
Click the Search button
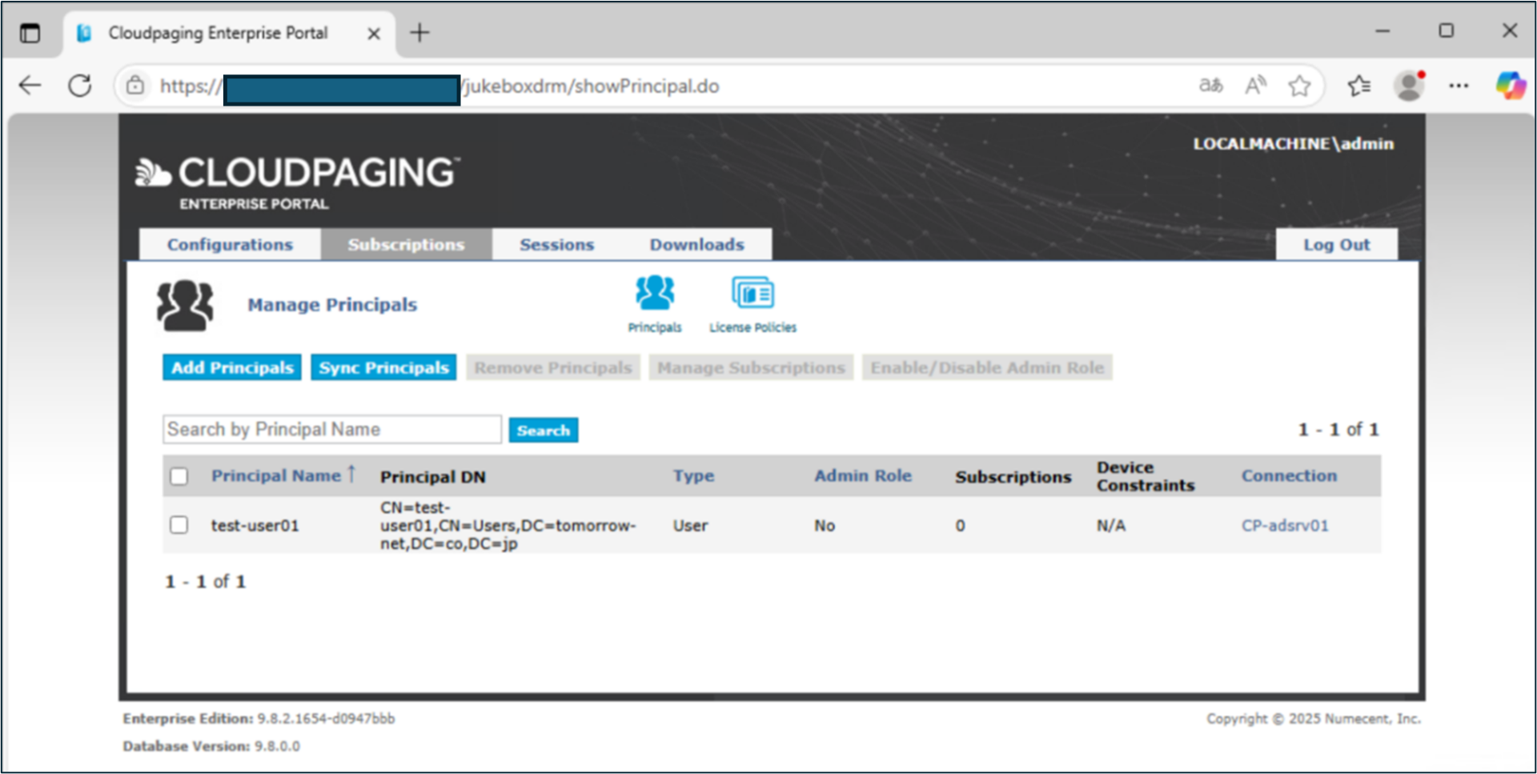[544, 430]
